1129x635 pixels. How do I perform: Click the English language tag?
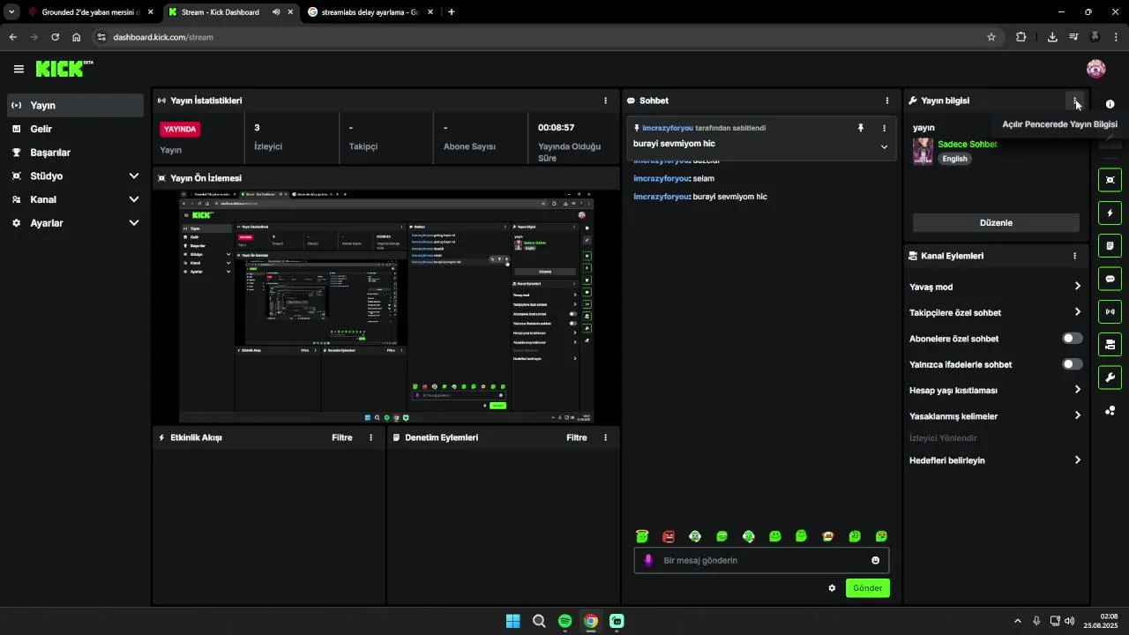pos(954,159)
